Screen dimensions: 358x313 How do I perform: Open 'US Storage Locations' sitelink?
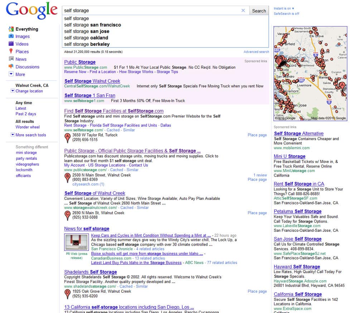pos(107,165)
